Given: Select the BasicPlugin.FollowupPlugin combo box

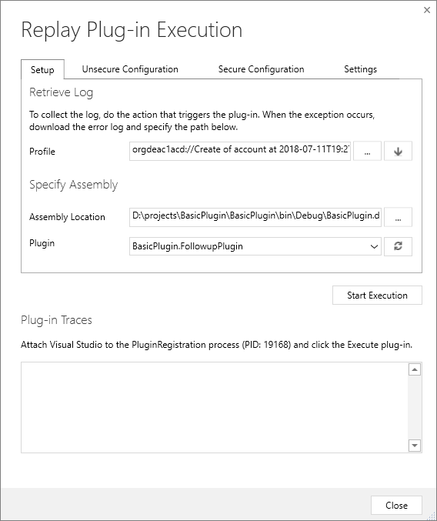Looking at the screenshot, I should tap(255, 246).
